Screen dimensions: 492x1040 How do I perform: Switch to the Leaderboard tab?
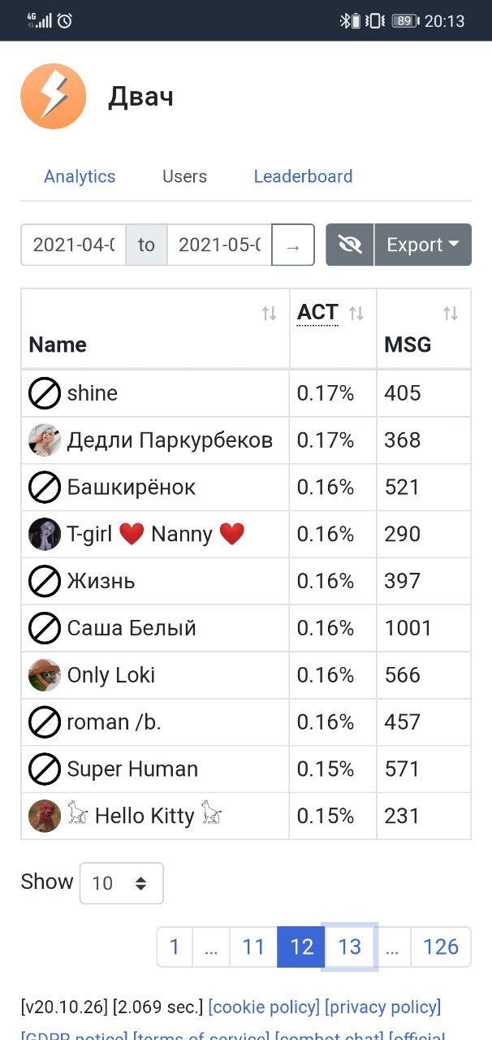(303, 176)
